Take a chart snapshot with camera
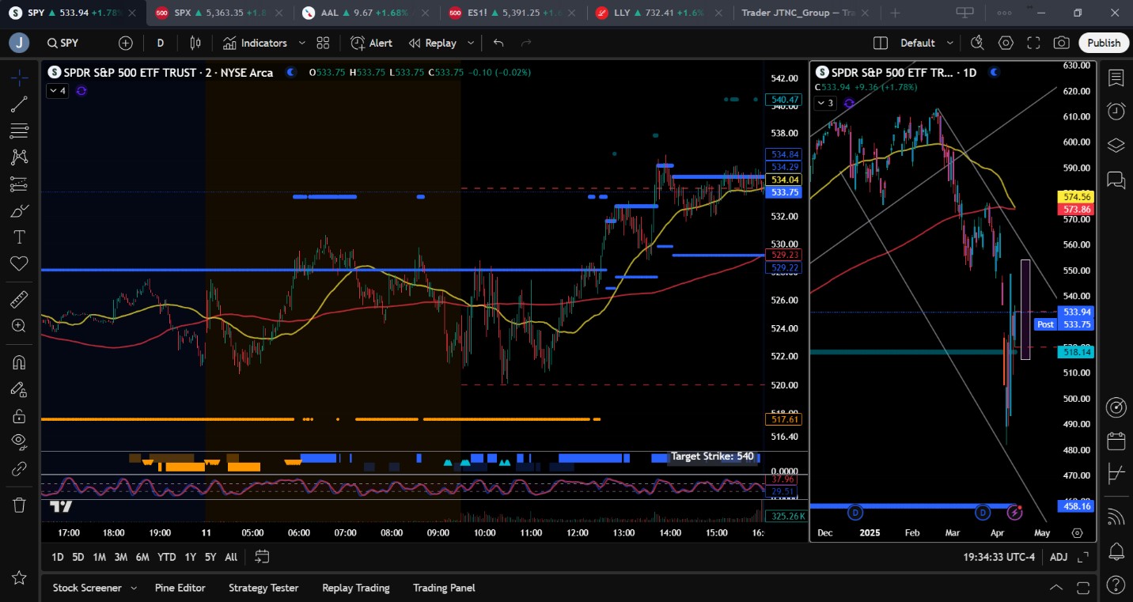 [x=1062, y=43]
